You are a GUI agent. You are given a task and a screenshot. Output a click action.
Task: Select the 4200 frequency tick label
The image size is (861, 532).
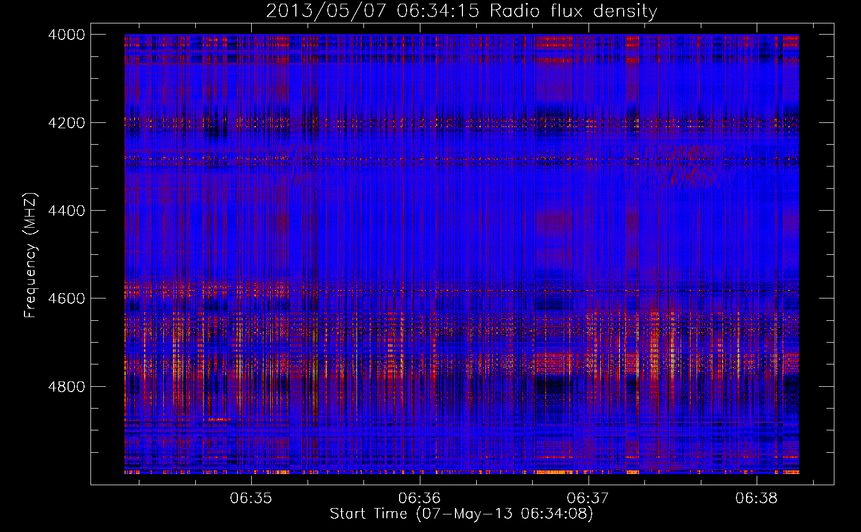pyautogui.click(x=67, y=123)
